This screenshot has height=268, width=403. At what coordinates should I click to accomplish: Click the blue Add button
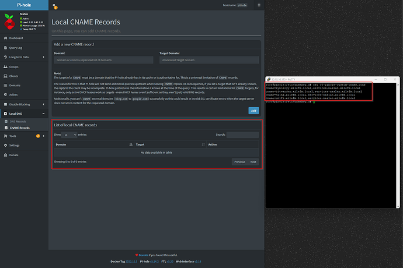pyautogui.click(x=253, y=111)
